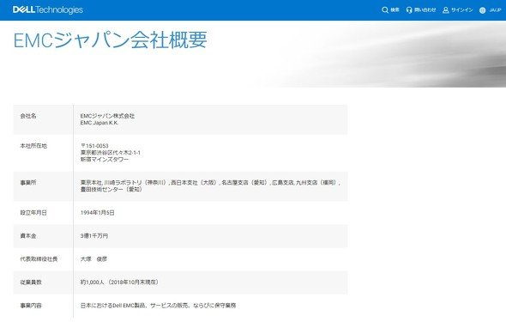Select the 資本金 row label

[28, 236]
